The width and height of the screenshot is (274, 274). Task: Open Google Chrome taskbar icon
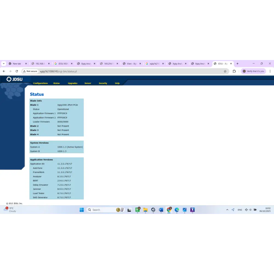point(169,210)
